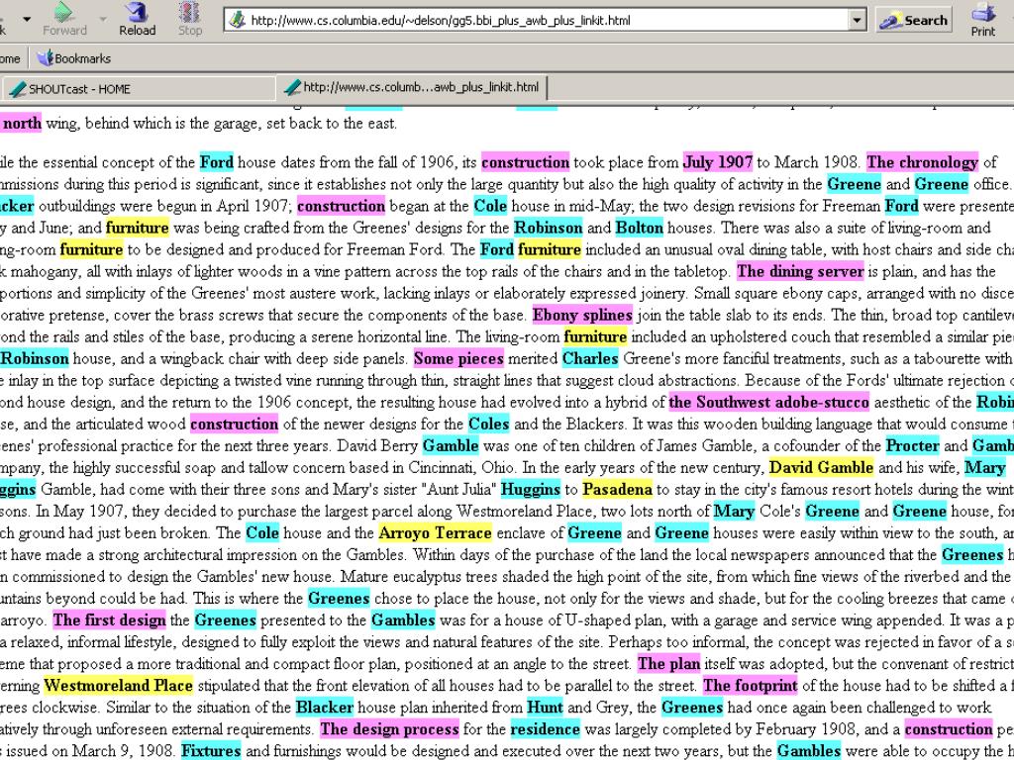Click the Stop loading button
The width and height of the screenshot is (1014, 760).
[x=189, y=20]
